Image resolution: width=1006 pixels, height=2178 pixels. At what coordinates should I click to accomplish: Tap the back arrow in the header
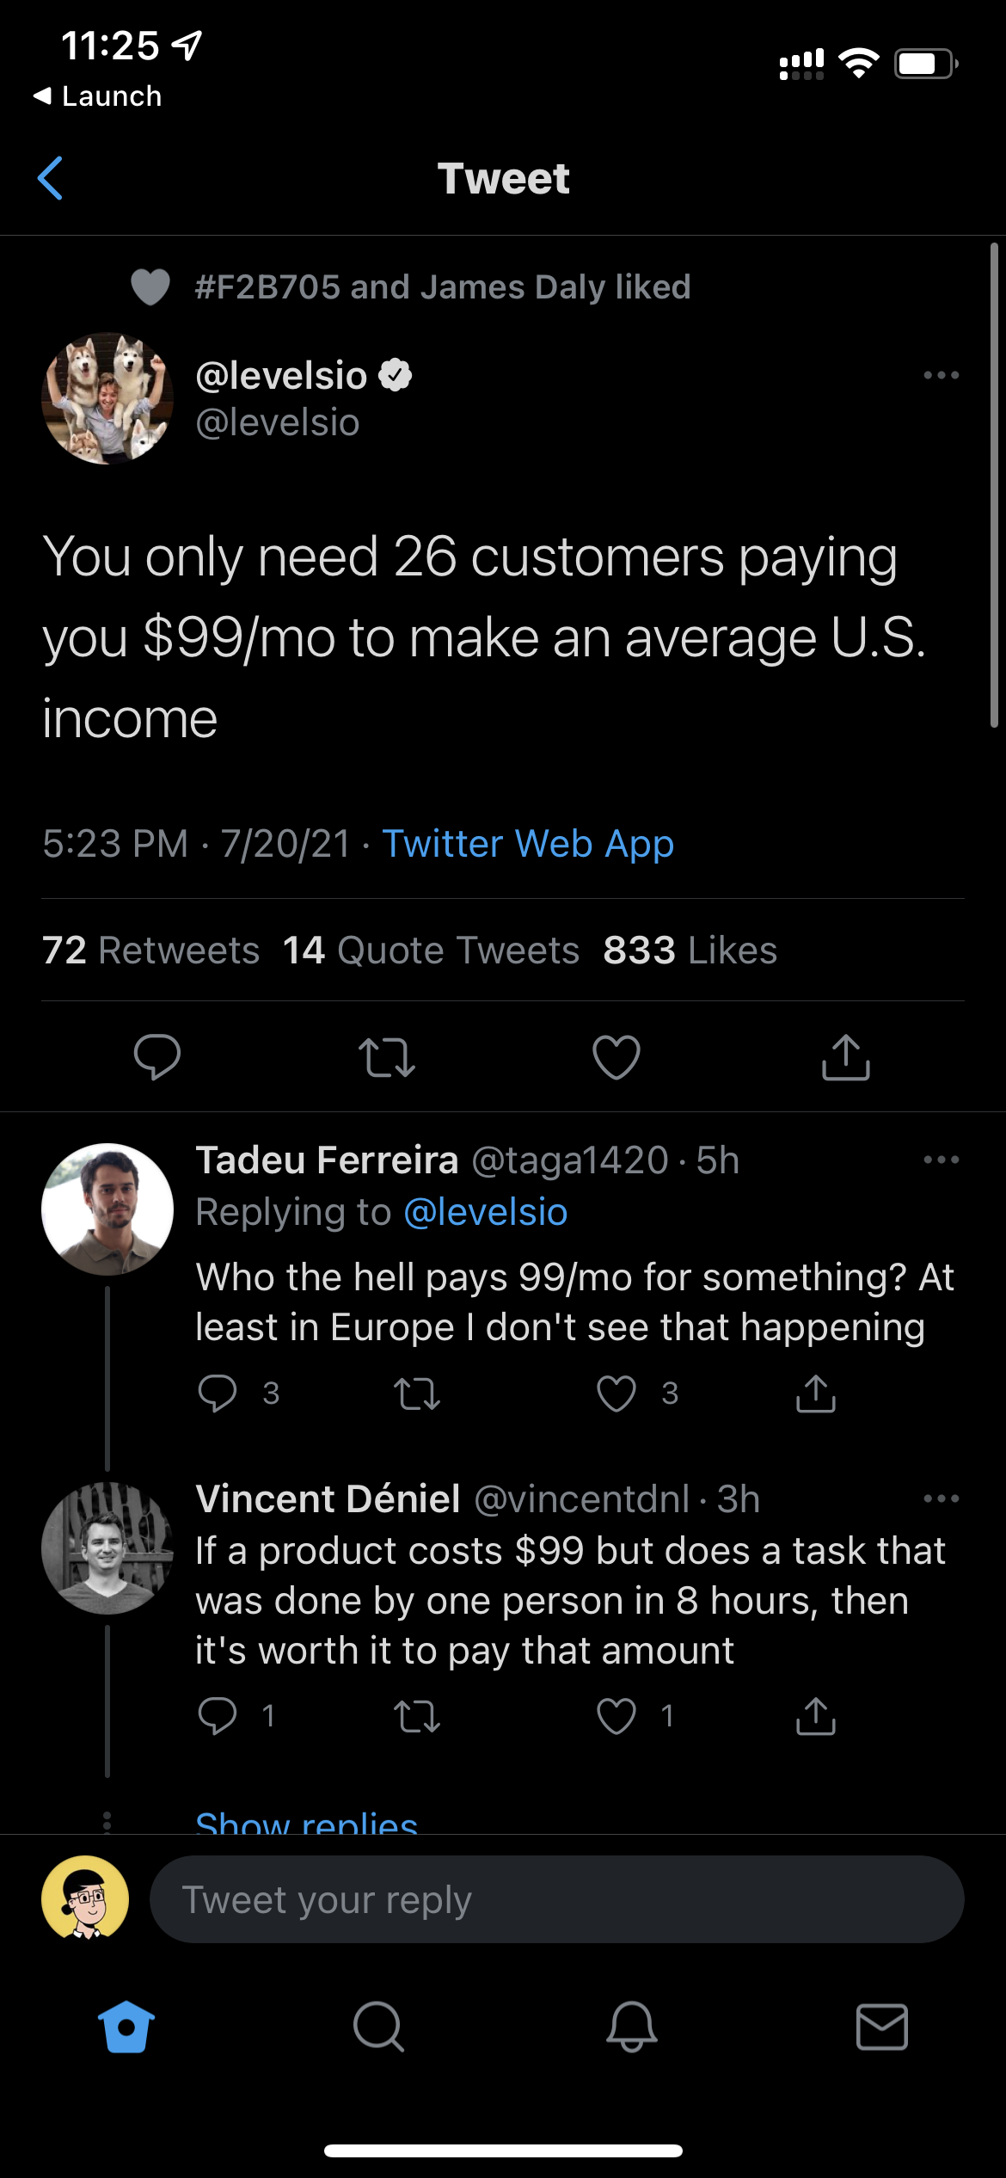pyautogui.click(x=51, y=178)
